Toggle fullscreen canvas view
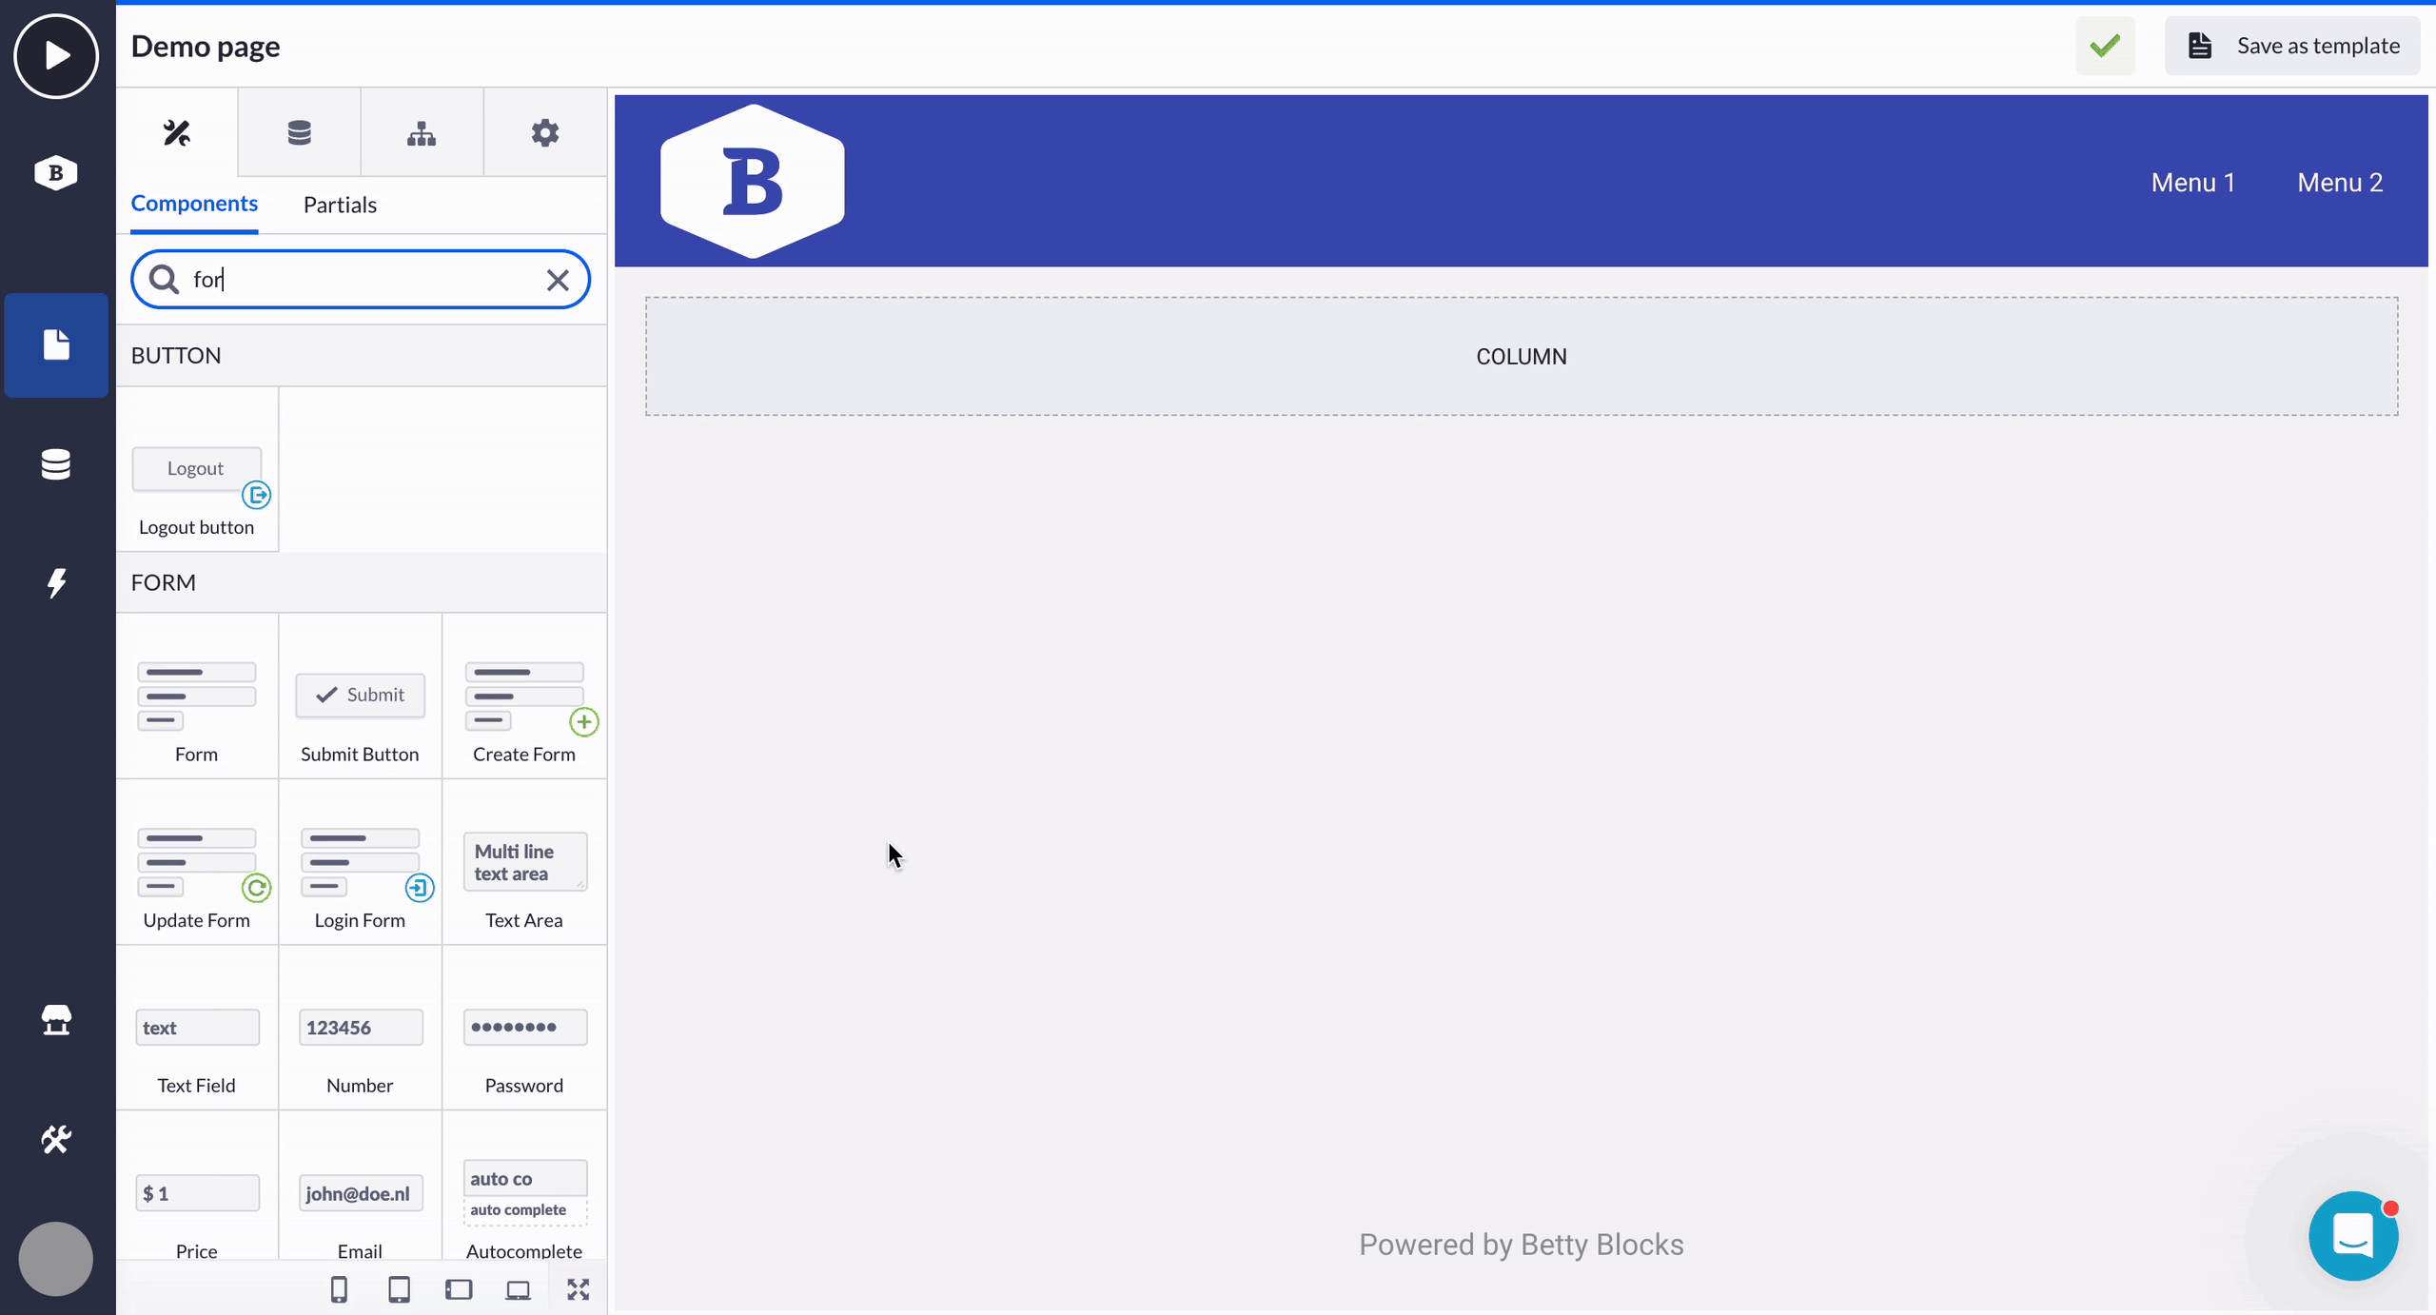 click(x=579, y=1289)
